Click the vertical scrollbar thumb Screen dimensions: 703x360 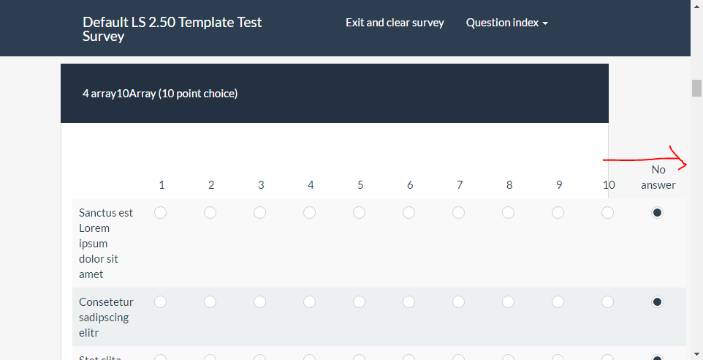[697, 88]
